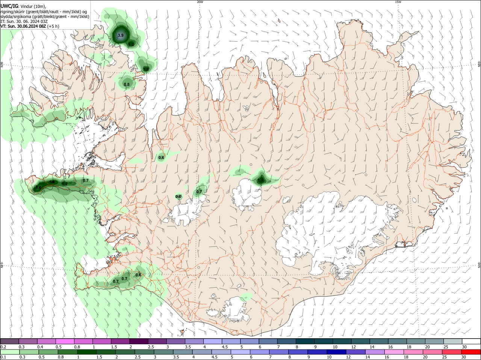Select the bright red 30 legend swatch
Image resolution: width=481 pixels, height=360 pixels.
coord(471,352)
